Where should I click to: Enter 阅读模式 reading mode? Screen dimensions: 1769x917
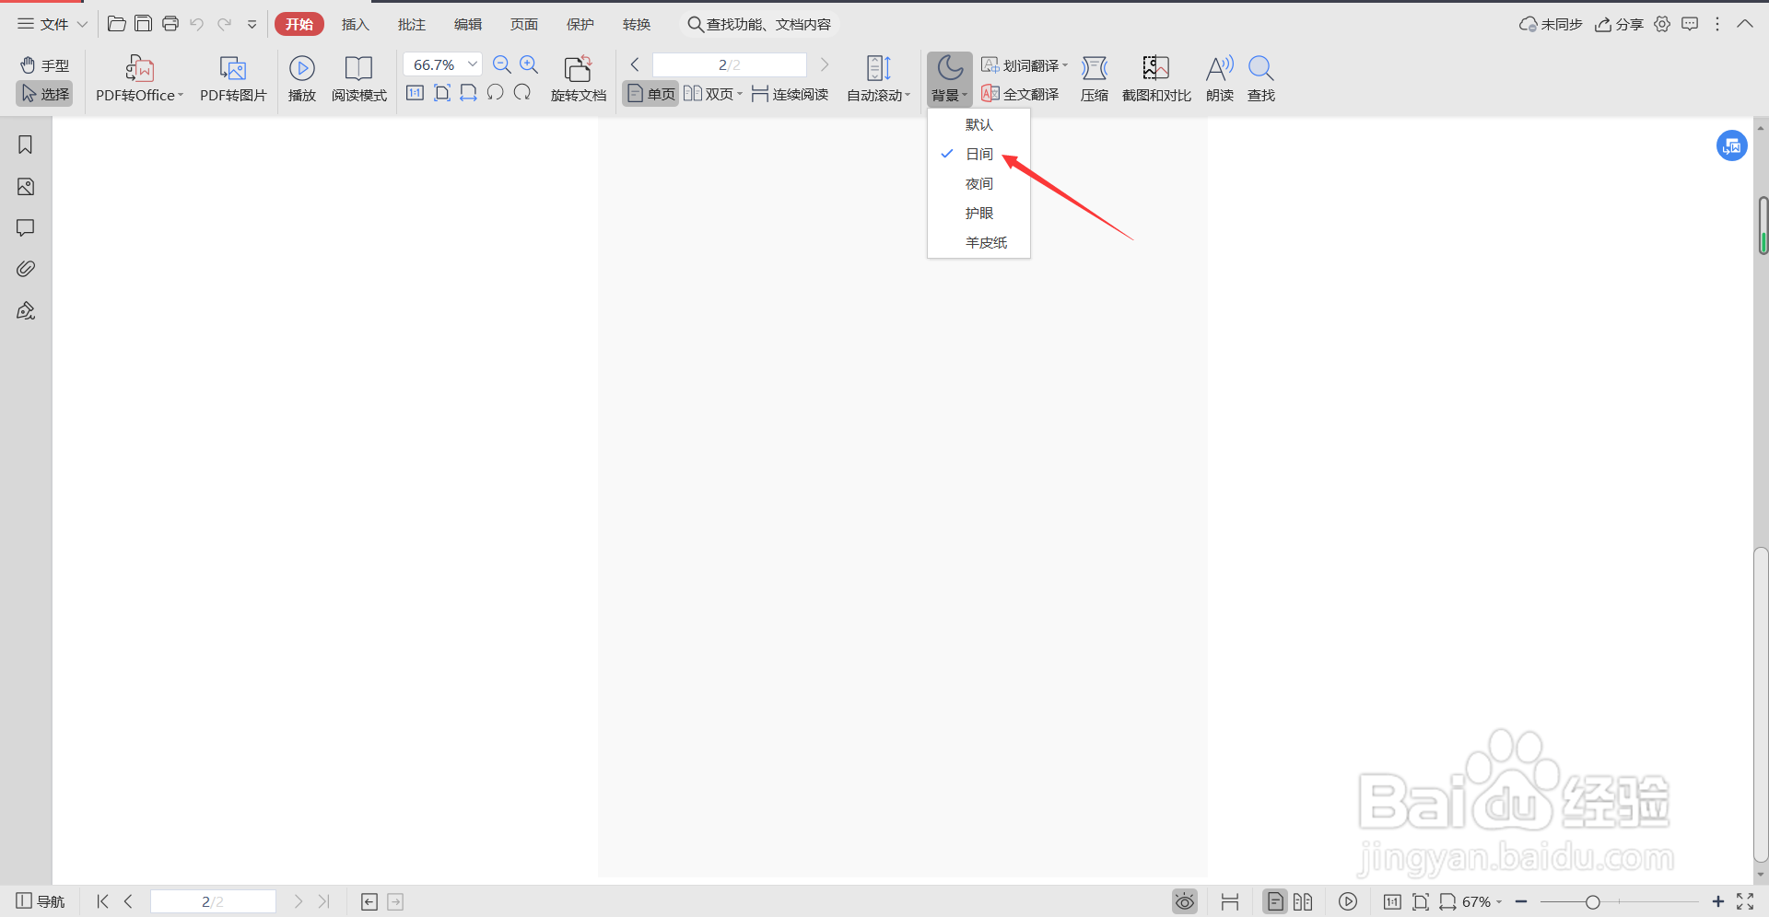point(358,78)
